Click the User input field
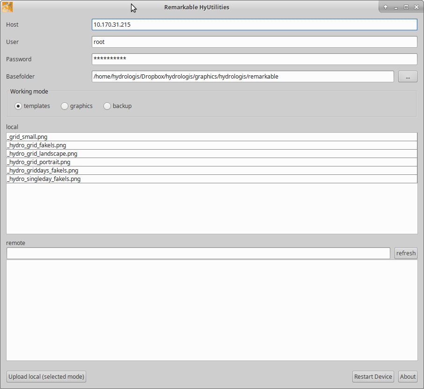The width and height of the screenshot is (424, 389). pos(255,42)
